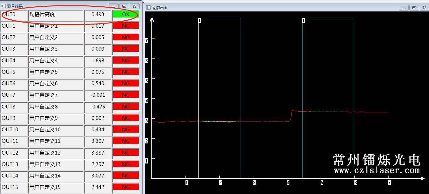Screen dimensions: 429x194
Task: Click the NG status of OUT15
Action: [126, 187]
